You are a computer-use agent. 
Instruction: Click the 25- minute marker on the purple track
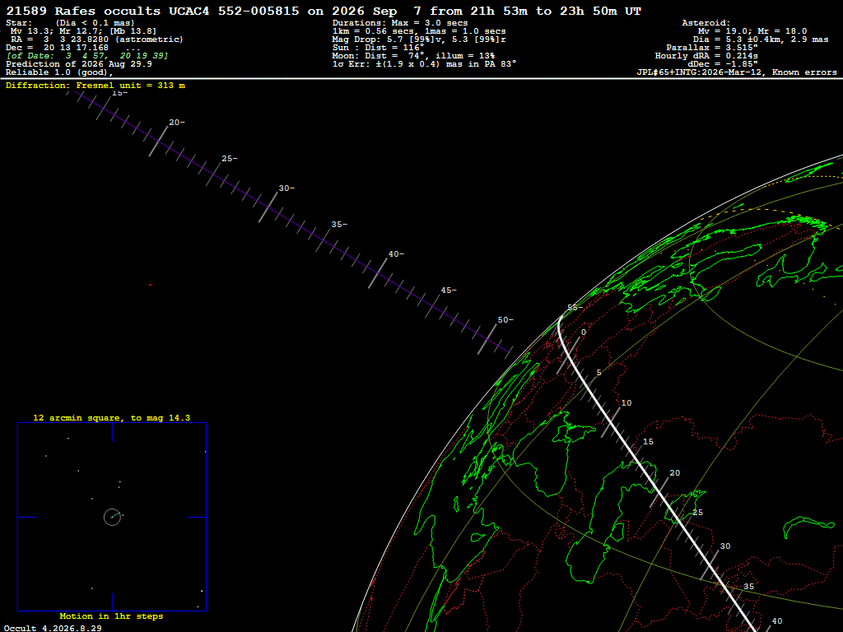click(x=229, y=159)
